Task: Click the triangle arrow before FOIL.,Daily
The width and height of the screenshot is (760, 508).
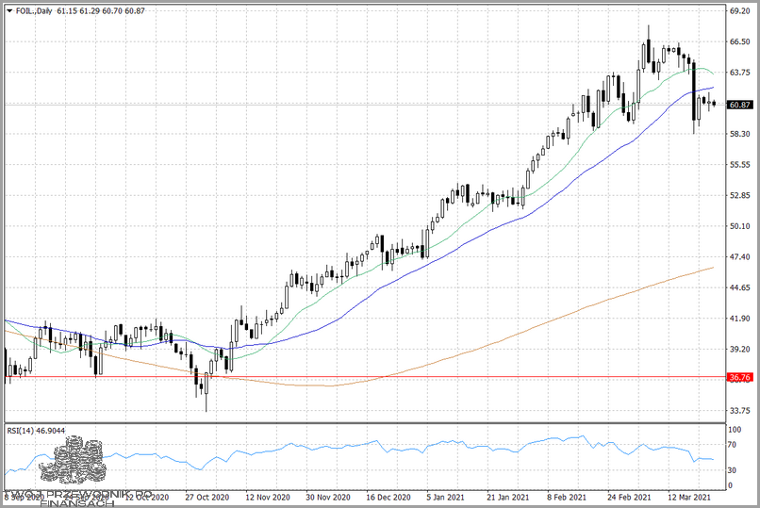Action: (8, 10)
